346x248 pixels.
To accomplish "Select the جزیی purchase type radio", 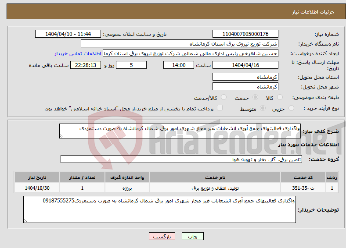I will pyautogui.click(x=291, y=108).
